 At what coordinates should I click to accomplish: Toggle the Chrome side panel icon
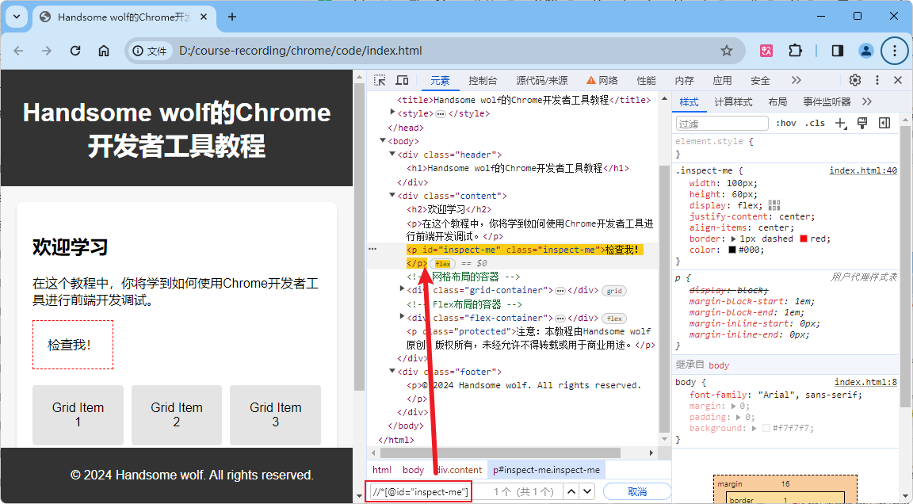[837, 51]
